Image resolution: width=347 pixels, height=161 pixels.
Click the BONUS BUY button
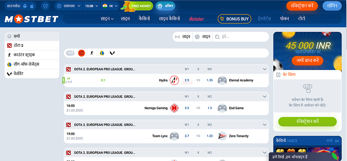(x=234, y=19)
